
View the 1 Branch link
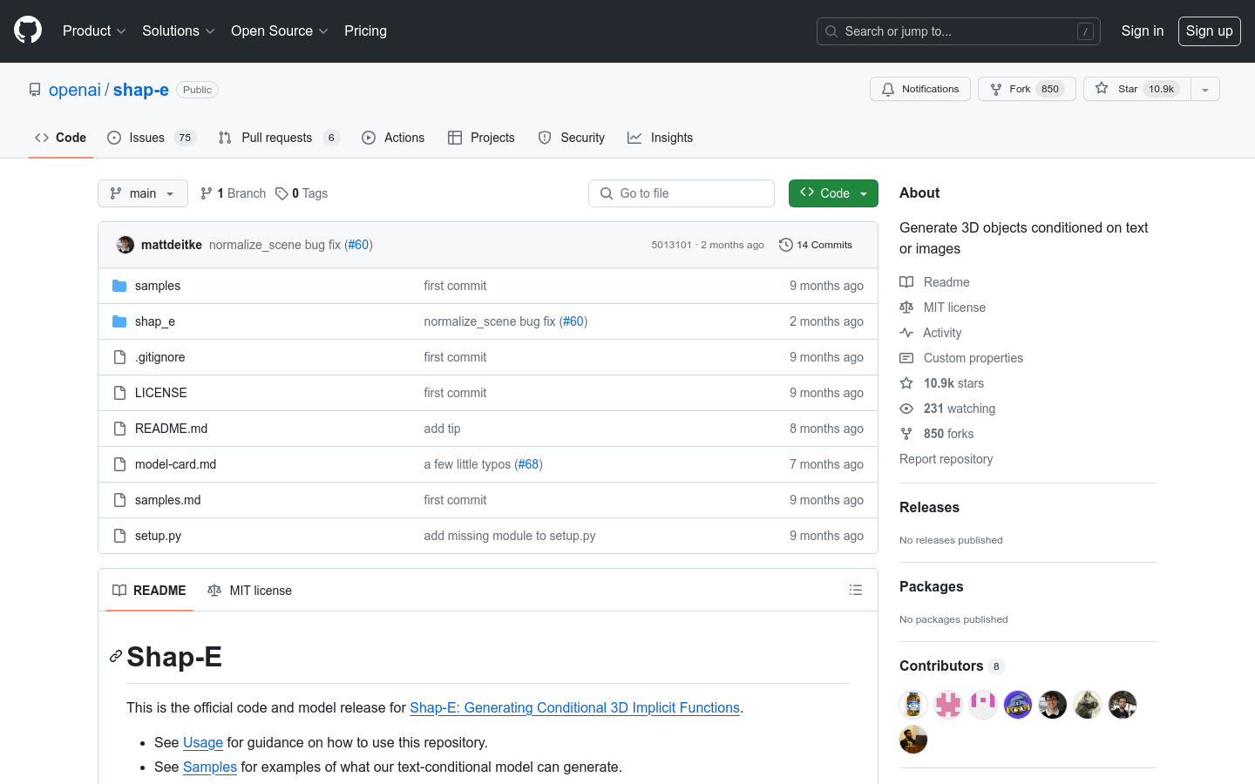[x=234, y=193]
